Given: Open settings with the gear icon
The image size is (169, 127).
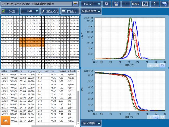Looking at the screenshot, I should pos(106,4).
